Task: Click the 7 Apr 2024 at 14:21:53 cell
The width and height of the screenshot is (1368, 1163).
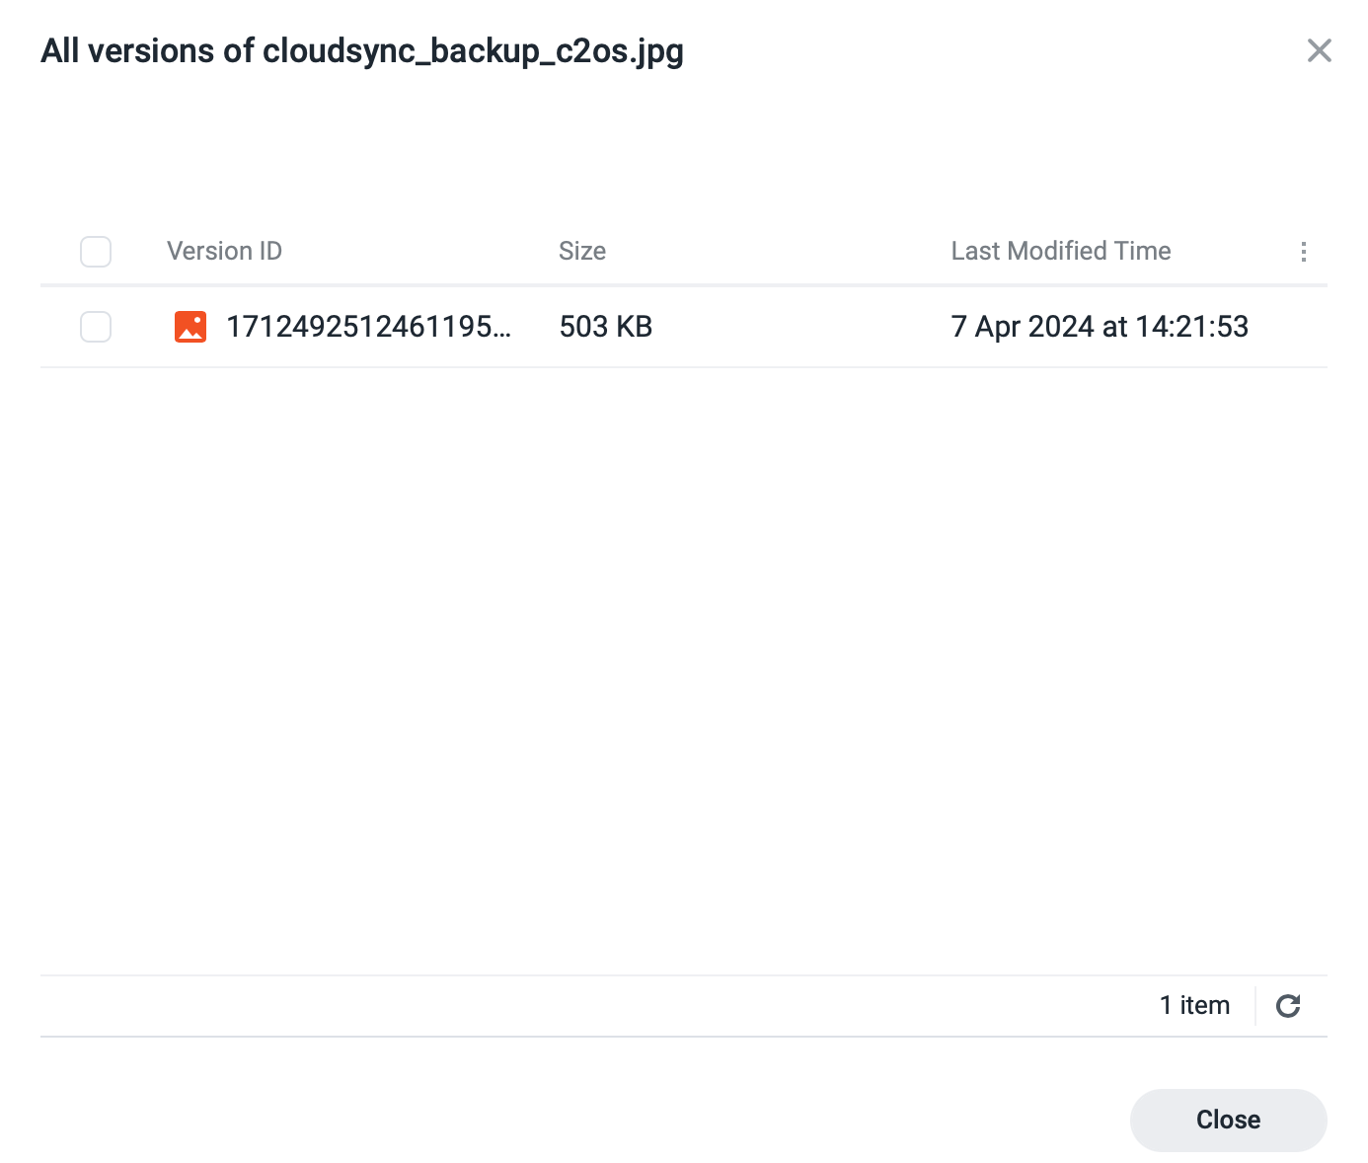Action: pyautogui.click(x=1100, y=327)
